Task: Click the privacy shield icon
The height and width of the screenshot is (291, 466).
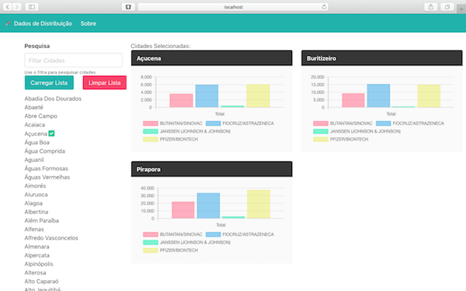Action: click(x=128, y=7)
